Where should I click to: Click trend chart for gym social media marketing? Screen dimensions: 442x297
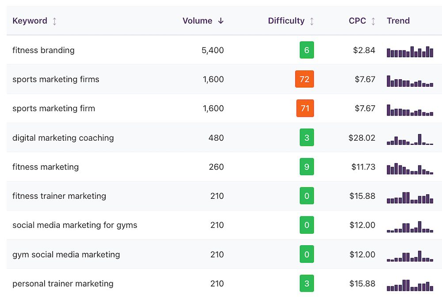pos(410,256)
